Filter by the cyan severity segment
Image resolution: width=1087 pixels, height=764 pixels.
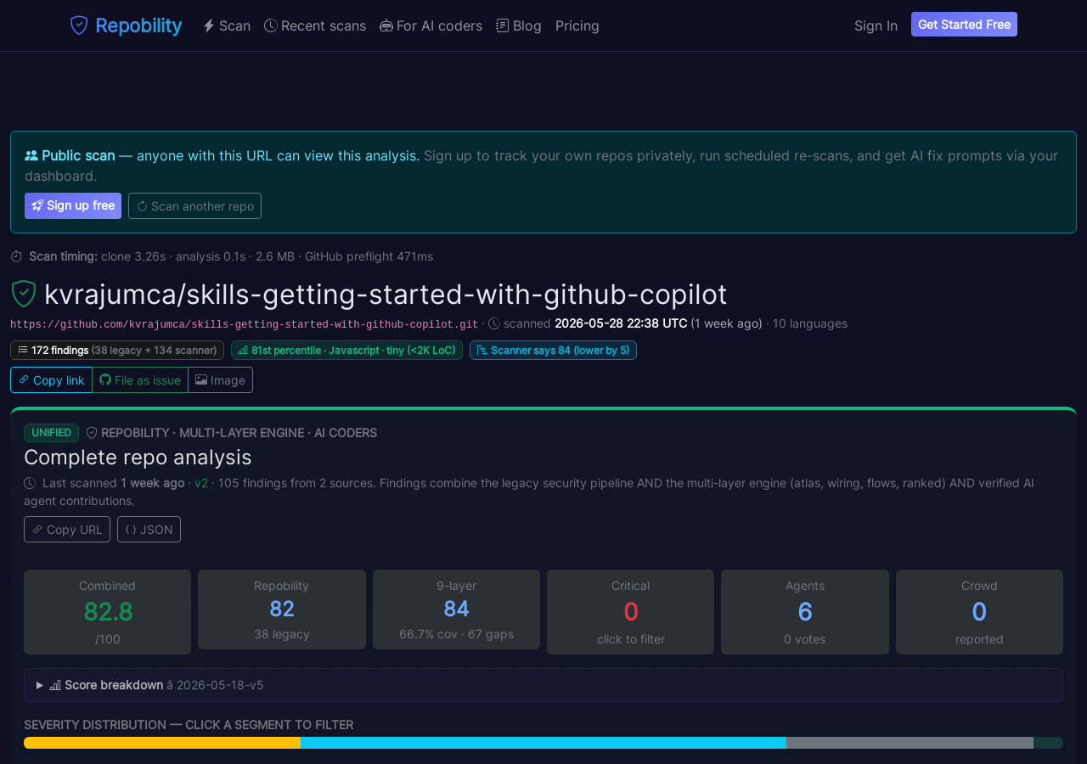tap(543, 743)
